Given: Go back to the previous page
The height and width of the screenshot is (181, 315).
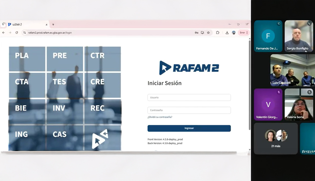Looking at the screenshot, I should [x=4, y=33].
